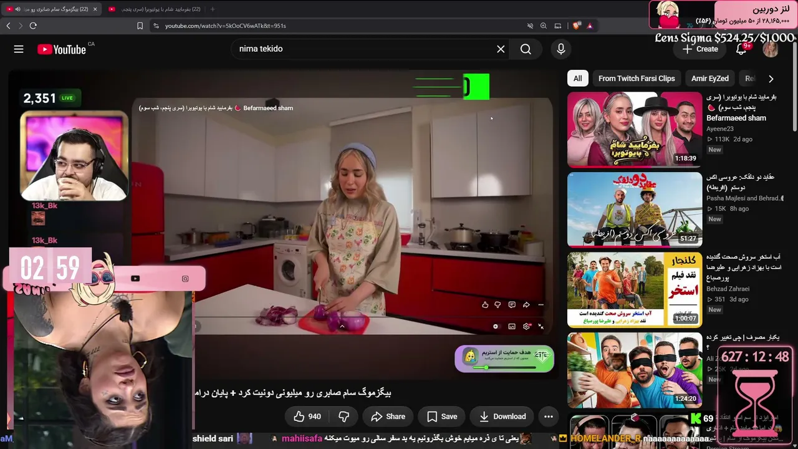The width and height of the screenshot is (798, 449).
Task: Open the Ayeene23 channel link
Action: coord(720,129)
